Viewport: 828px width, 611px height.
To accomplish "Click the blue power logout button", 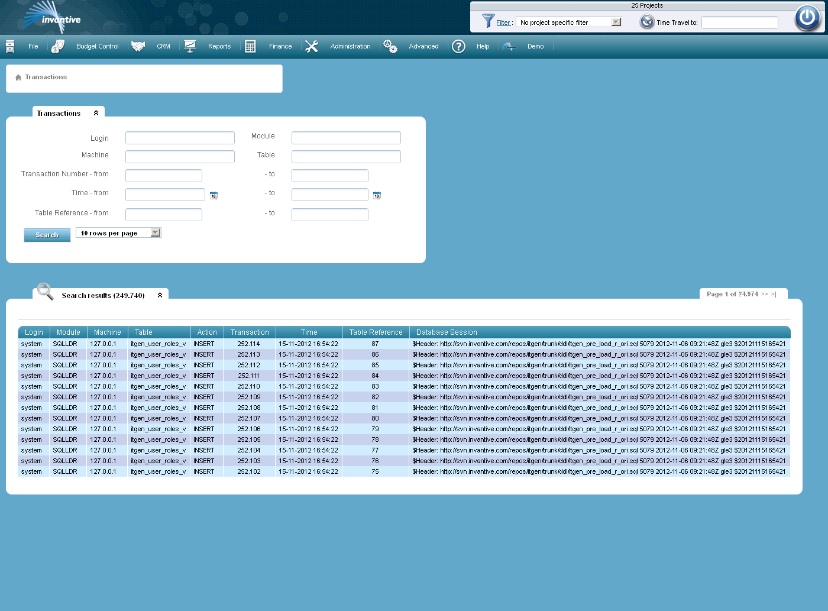I will [x=807, y=18].
